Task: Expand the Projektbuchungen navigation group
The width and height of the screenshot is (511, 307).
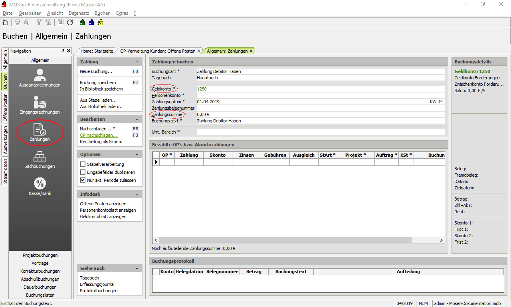Action: tap(40, 255)
